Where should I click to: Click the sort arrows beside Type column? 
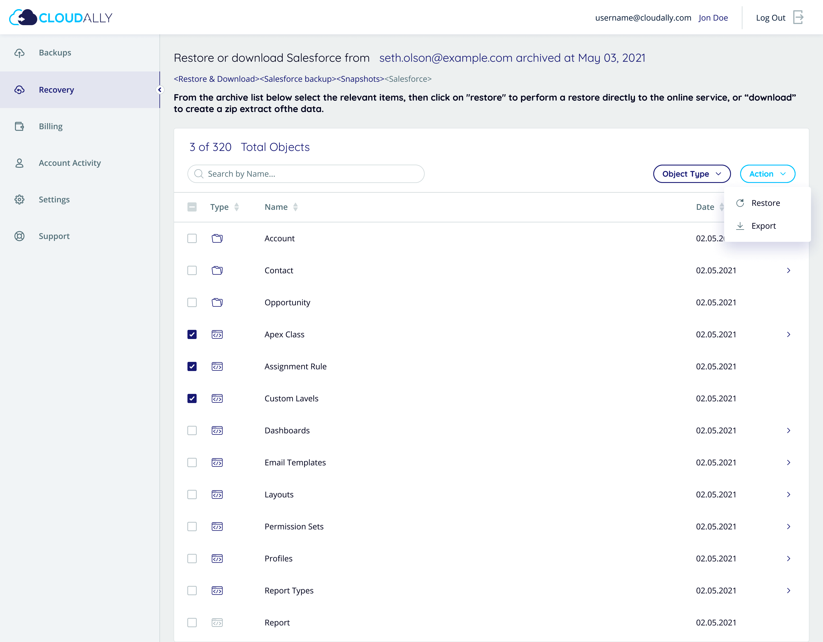tap(237, 207)
